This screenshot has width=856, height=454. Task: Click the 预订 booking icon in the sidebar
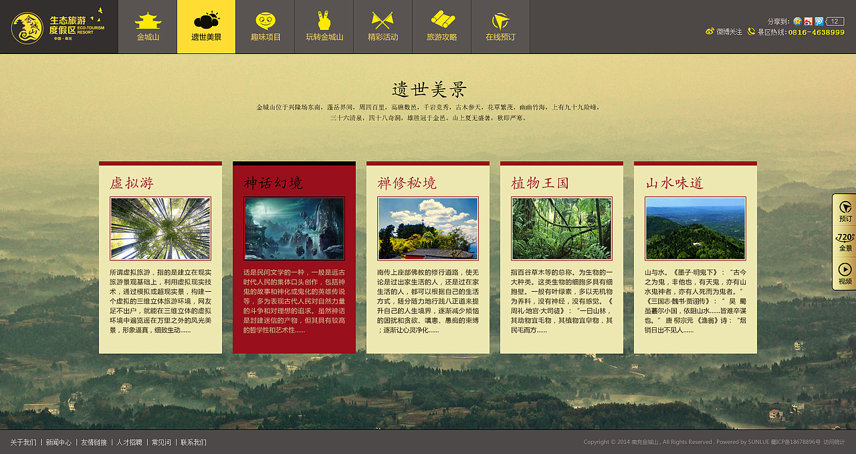point(844,208)
